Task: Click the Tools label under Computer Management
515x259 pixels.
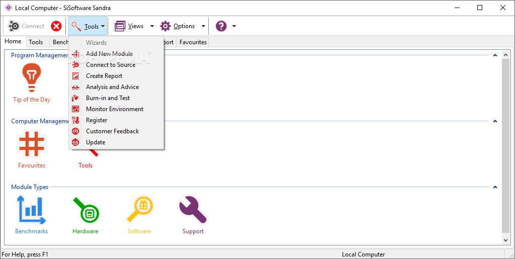Action: pyautogui.click(x=85, y=165)
